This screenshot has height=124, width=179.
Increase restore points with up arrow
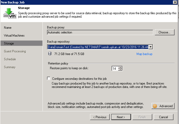[x=120, y=67]
